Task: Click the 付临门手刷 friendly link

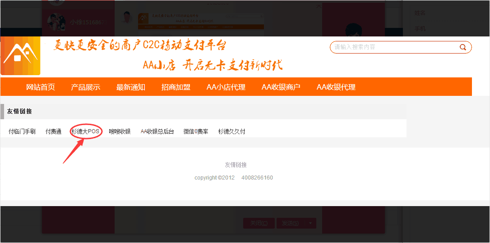Action: pyautogui.click(x=22, y=131)
